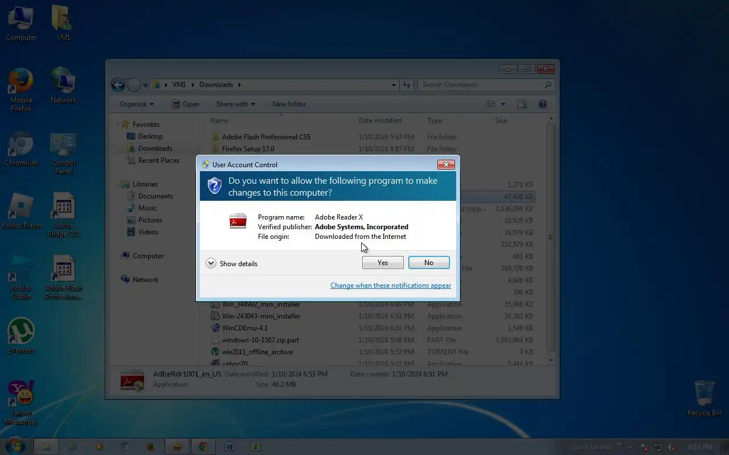Toggle the preview pane in the Downloads window

click(522, 104)
